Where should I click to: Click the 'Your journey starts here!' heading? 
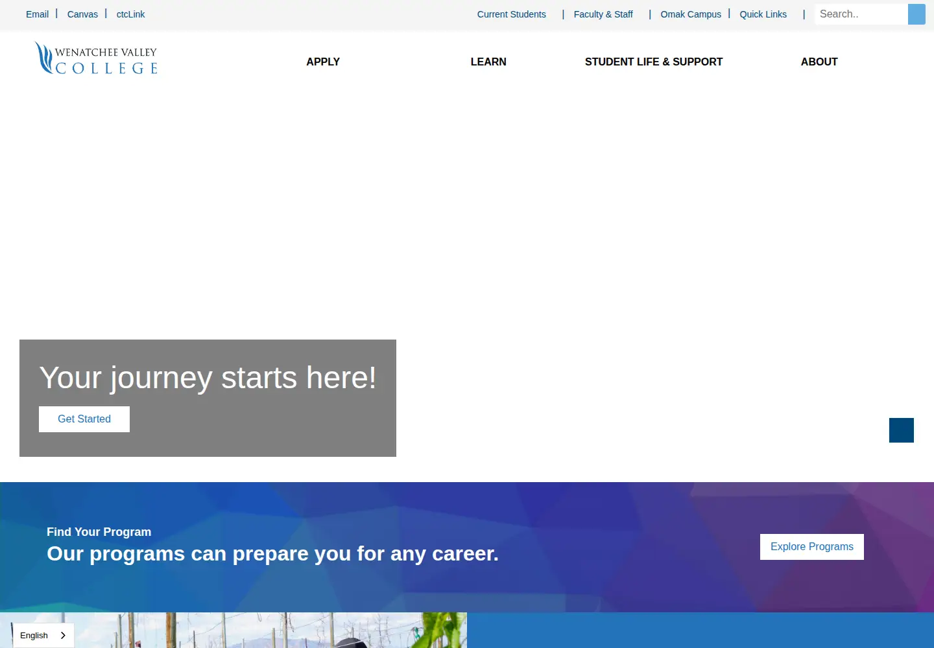pos(208,377)
